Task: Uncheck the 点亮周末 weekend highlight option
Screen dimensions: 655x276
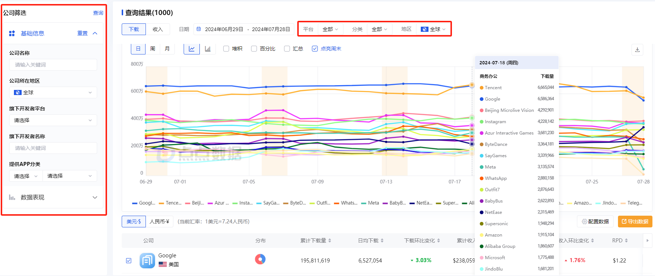Action: (x=315, y=49)
